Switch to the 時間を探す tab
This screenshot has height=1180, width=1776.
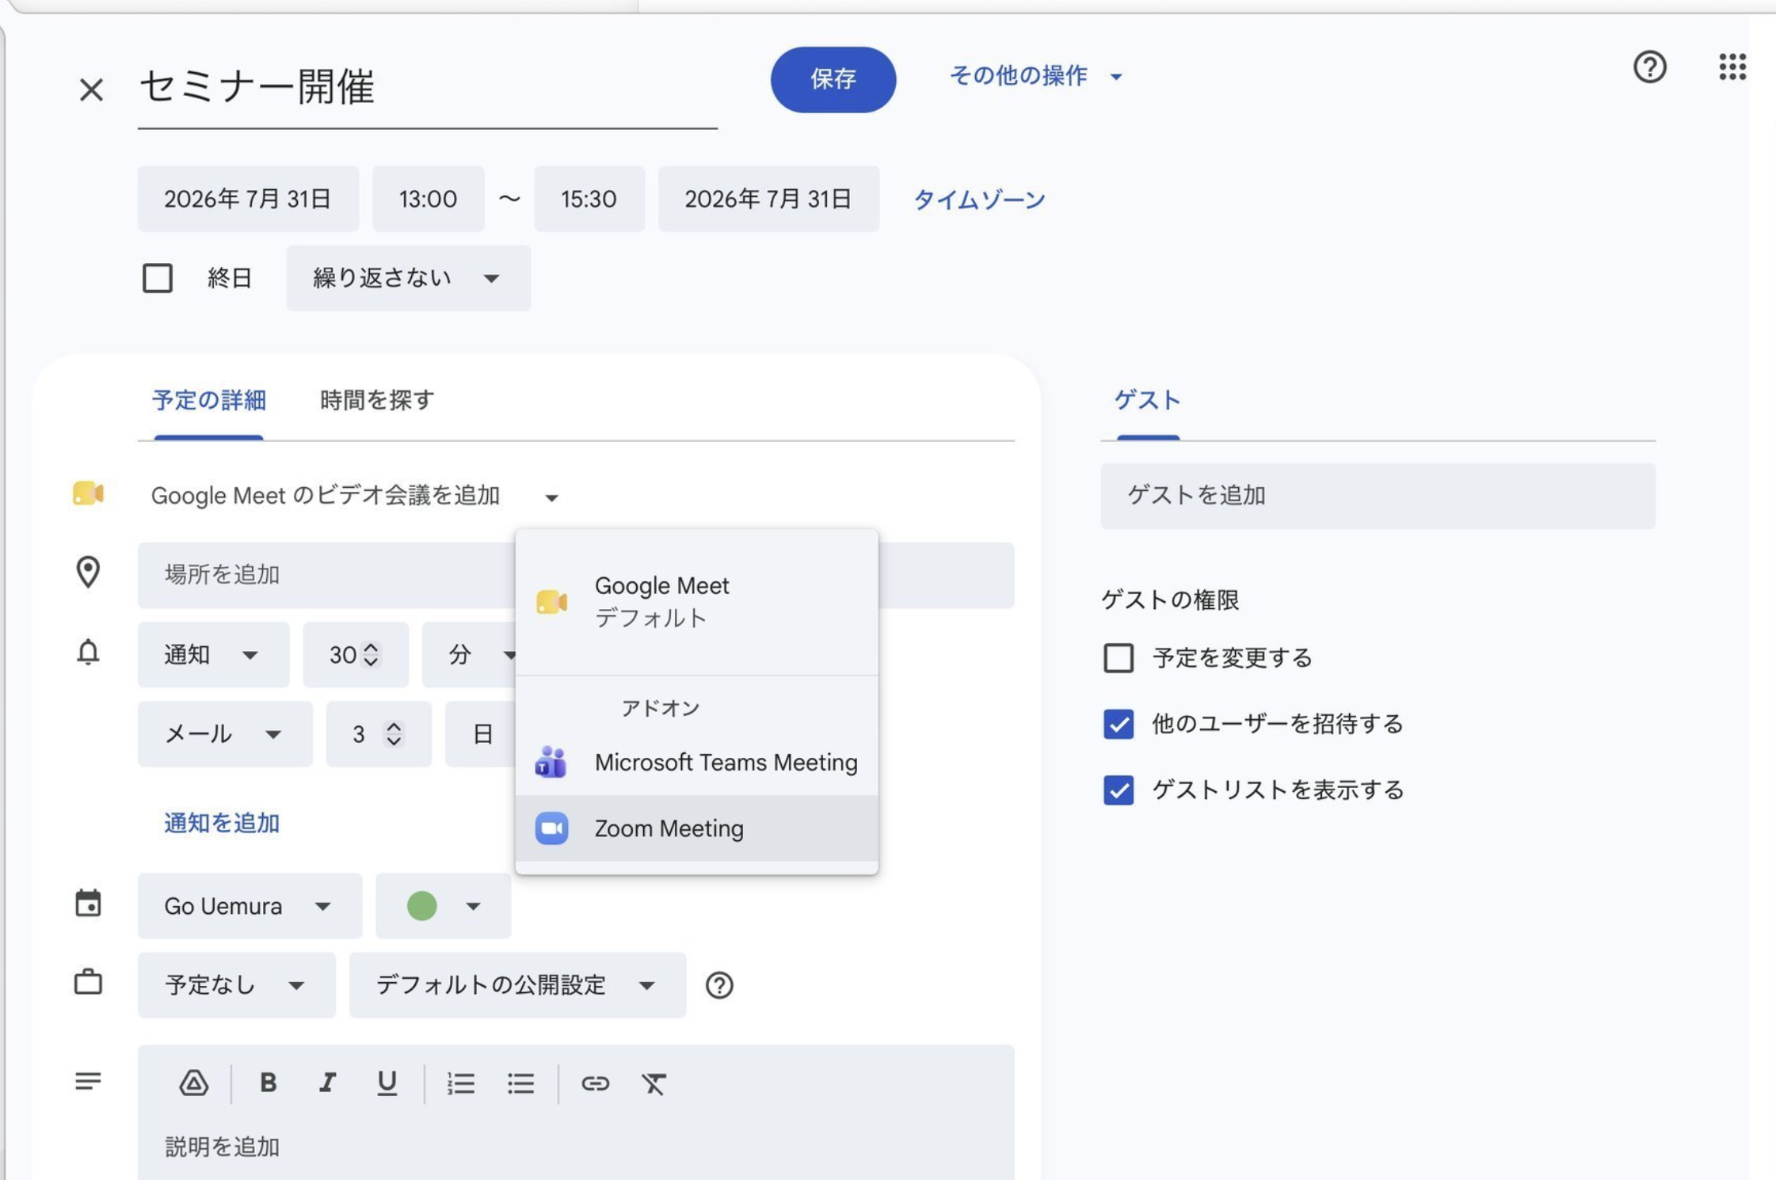377,400
